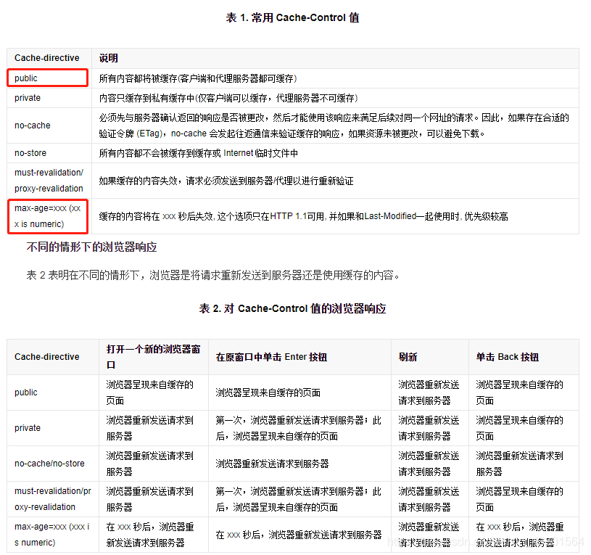Click no-cache/no-store row's 刷新 cell
Viewport: 591px width, 555px height.
click(x=429, y=464)
